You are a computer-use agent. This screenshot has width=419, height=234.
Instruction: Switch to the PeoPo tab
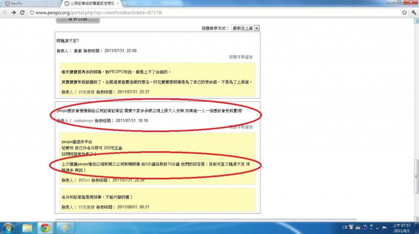click(x=26, y=3)
